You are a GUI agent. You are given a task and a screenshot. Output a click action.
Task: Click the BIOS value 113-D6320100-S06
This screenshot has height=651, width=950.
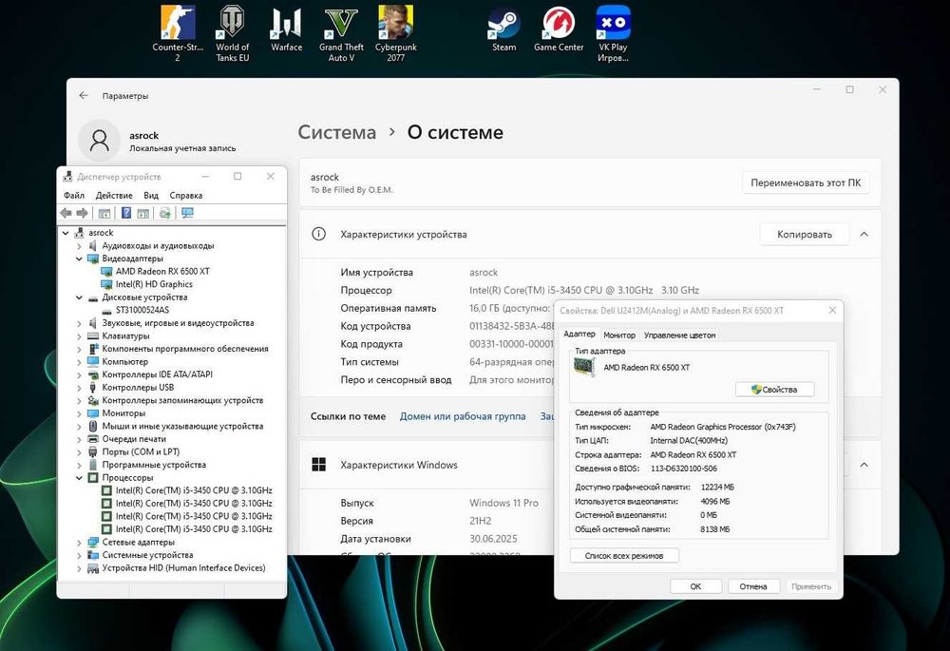(683, 469)
